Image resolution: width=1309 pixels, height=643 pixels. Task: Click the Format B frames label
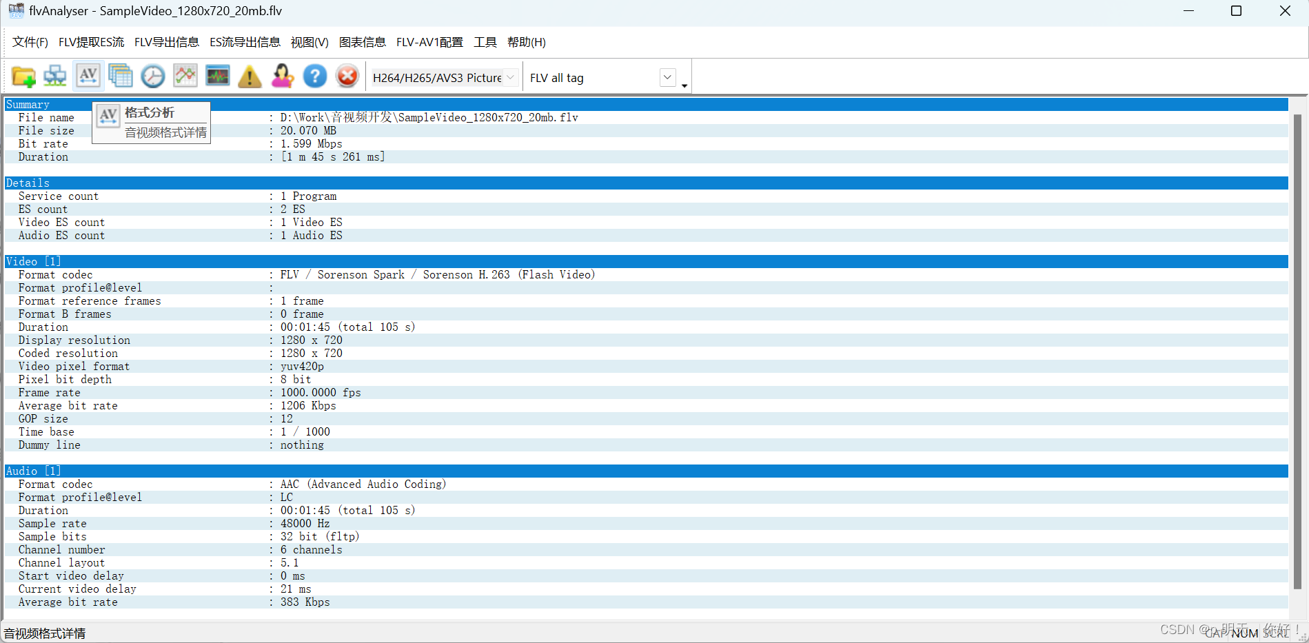65,314
